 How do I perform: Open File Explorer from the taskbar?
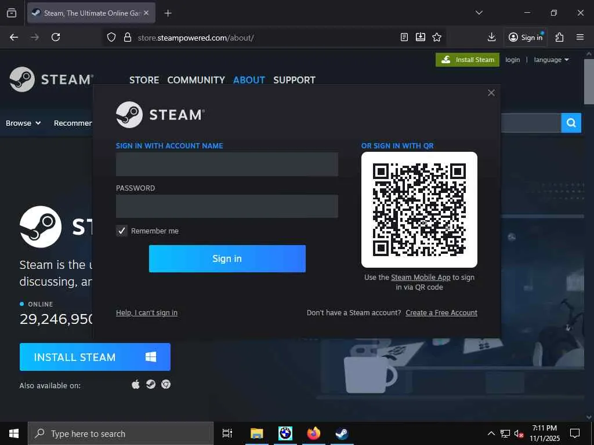pos(256,433)
